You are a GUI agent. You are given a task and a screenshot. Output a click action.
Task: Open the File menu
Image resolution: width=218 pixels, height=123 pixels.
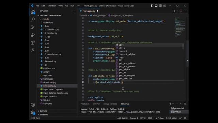coord(37,6)
